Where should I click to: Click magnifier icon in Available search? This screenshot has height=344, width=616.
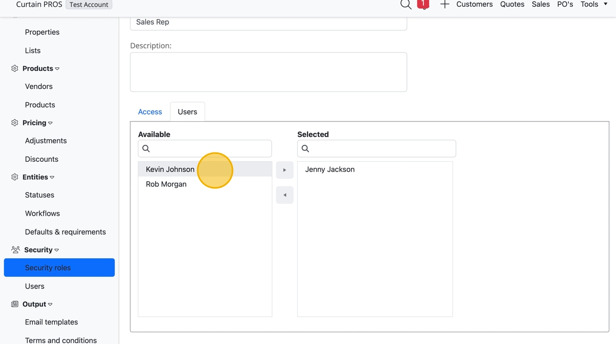146,148
